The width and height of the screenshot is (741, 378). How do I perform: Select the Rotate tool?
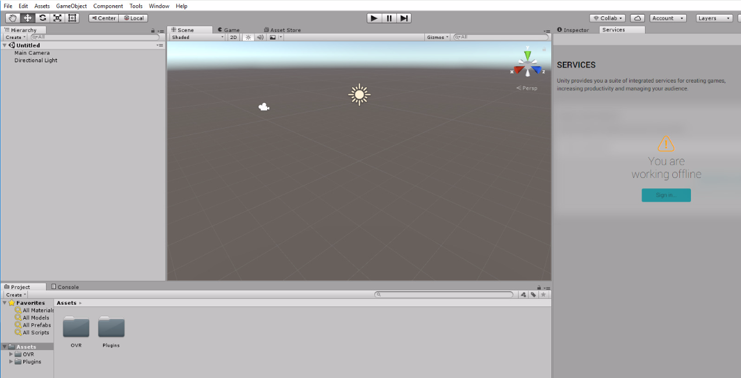click(42, 18)
